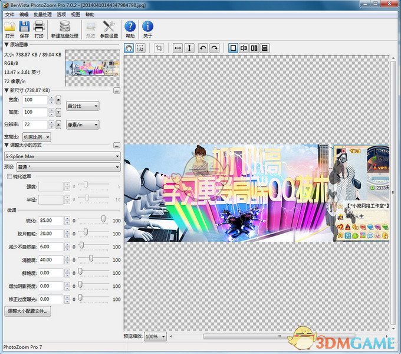The height and width of the screenshot is (354, 401).
Task: Click the 清脆度 value field 40.00
Action: point(51,260)
